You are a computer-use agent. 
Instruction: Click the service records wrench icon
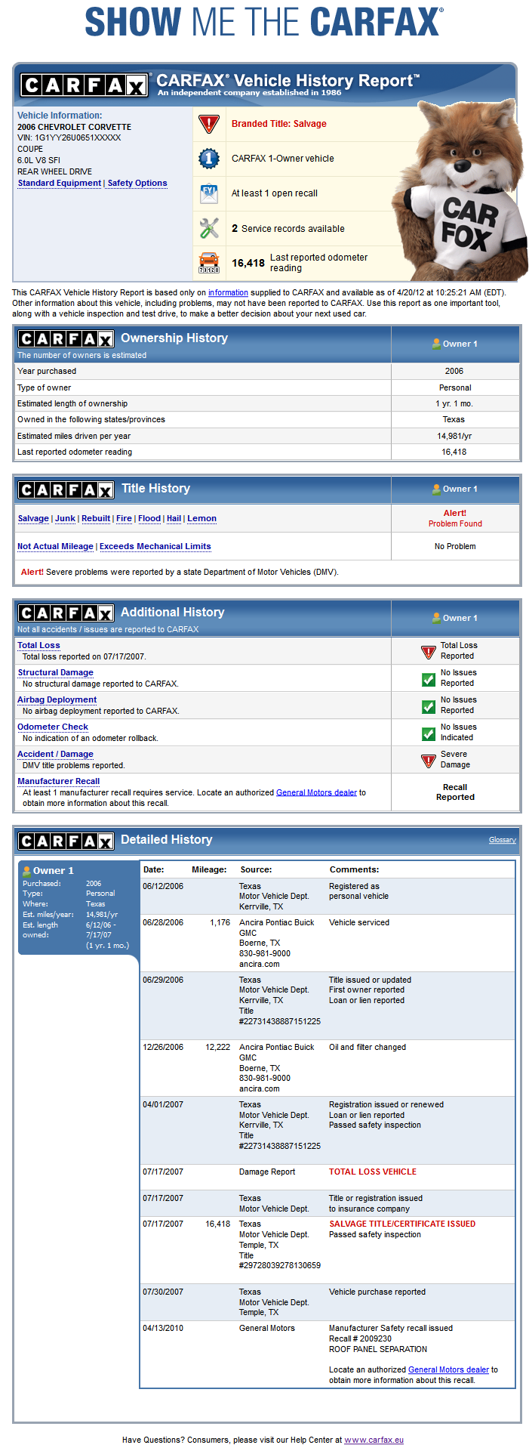tap(209, 228)
